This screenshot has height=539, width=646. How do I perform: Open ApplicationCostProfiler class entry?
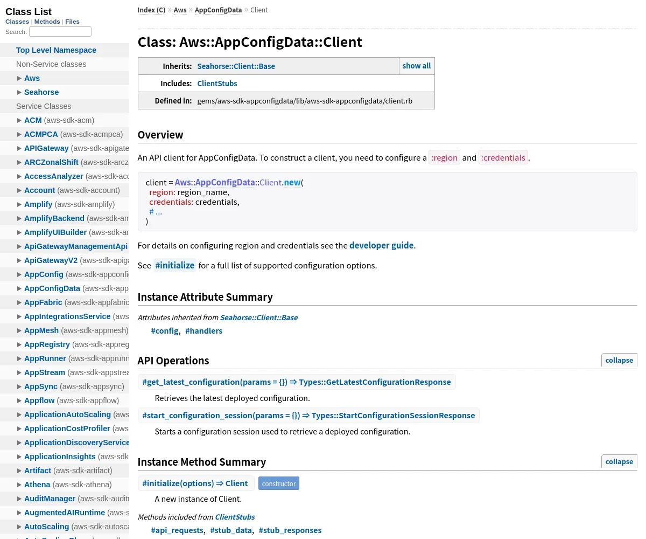[x=67, y=429]
